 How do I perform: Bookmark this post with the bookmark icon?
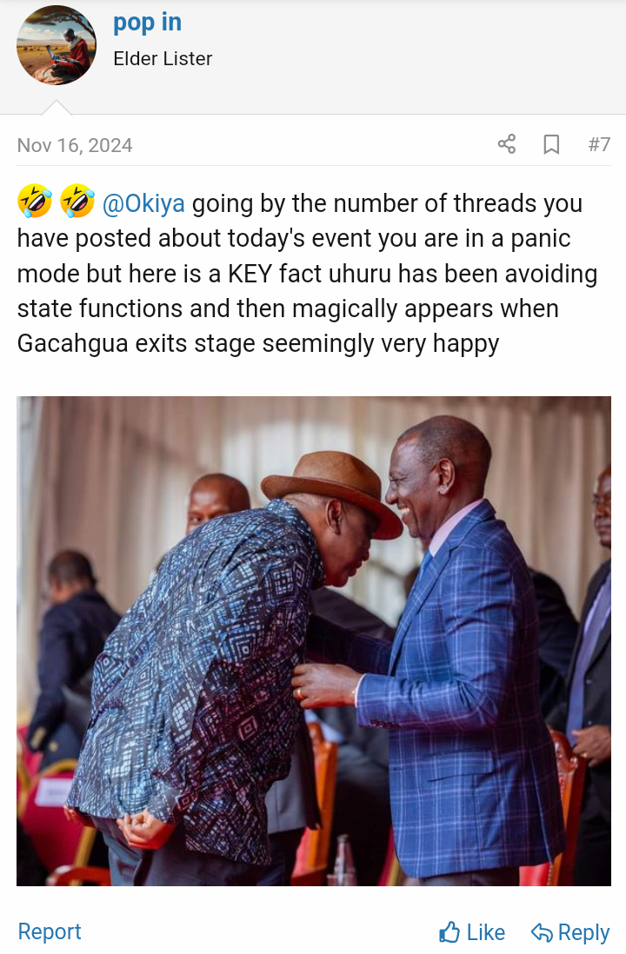tap(551, 144)
